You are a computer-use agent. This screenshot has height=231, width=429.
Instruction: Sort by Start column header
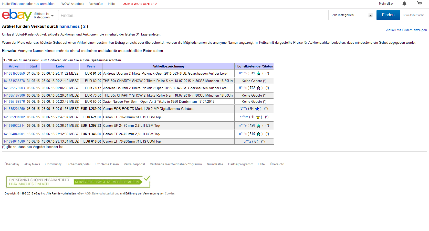tap(33, 66)
